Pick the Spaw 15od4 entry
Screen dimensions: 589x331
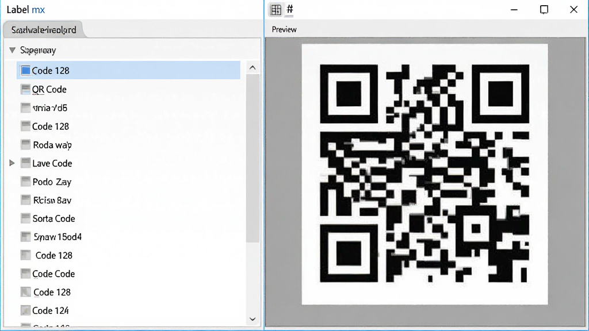[x=58, y=237]
